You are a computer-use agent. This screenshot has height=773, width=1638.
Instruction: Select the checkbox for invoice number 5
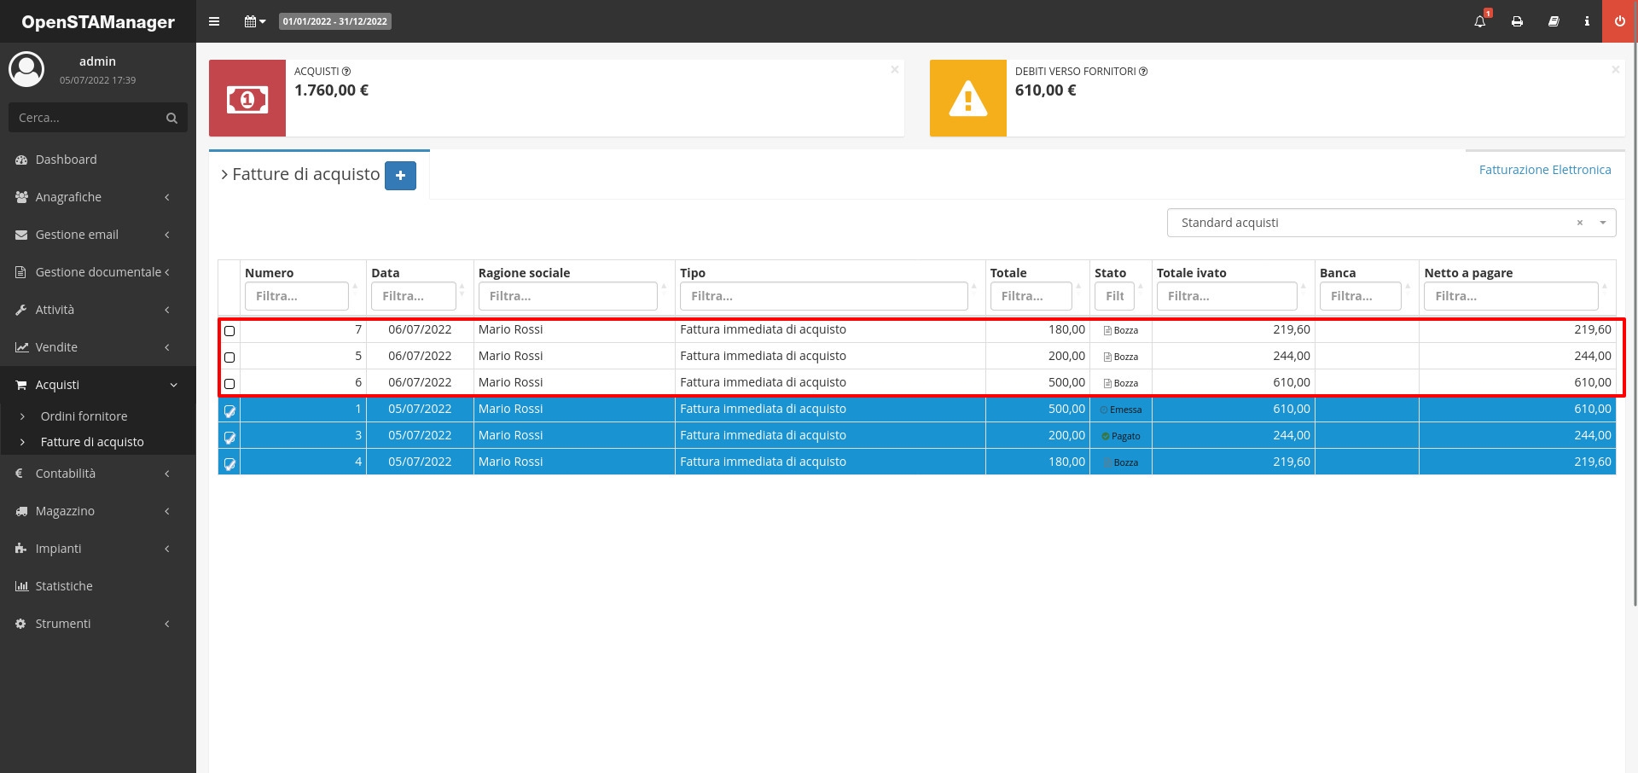(x=229, y=357)
